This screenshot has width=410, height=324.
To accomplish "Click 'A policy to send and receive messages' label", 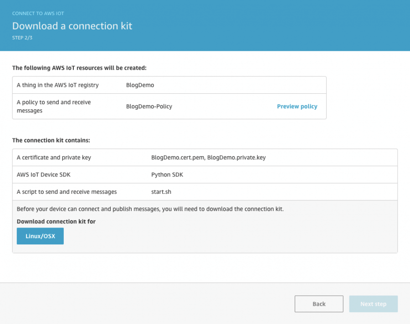I will point(54,106).
